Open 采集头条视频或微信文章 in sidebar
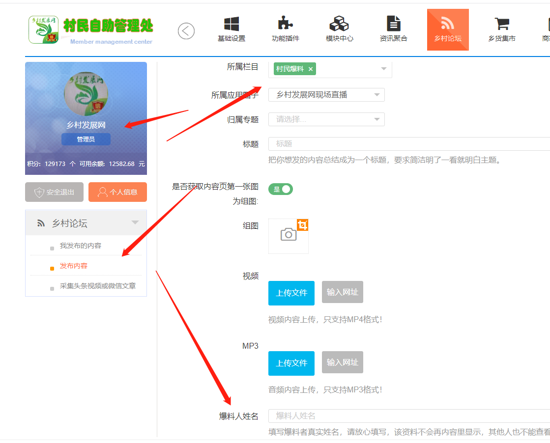The image size is (550, 443). 98,286
